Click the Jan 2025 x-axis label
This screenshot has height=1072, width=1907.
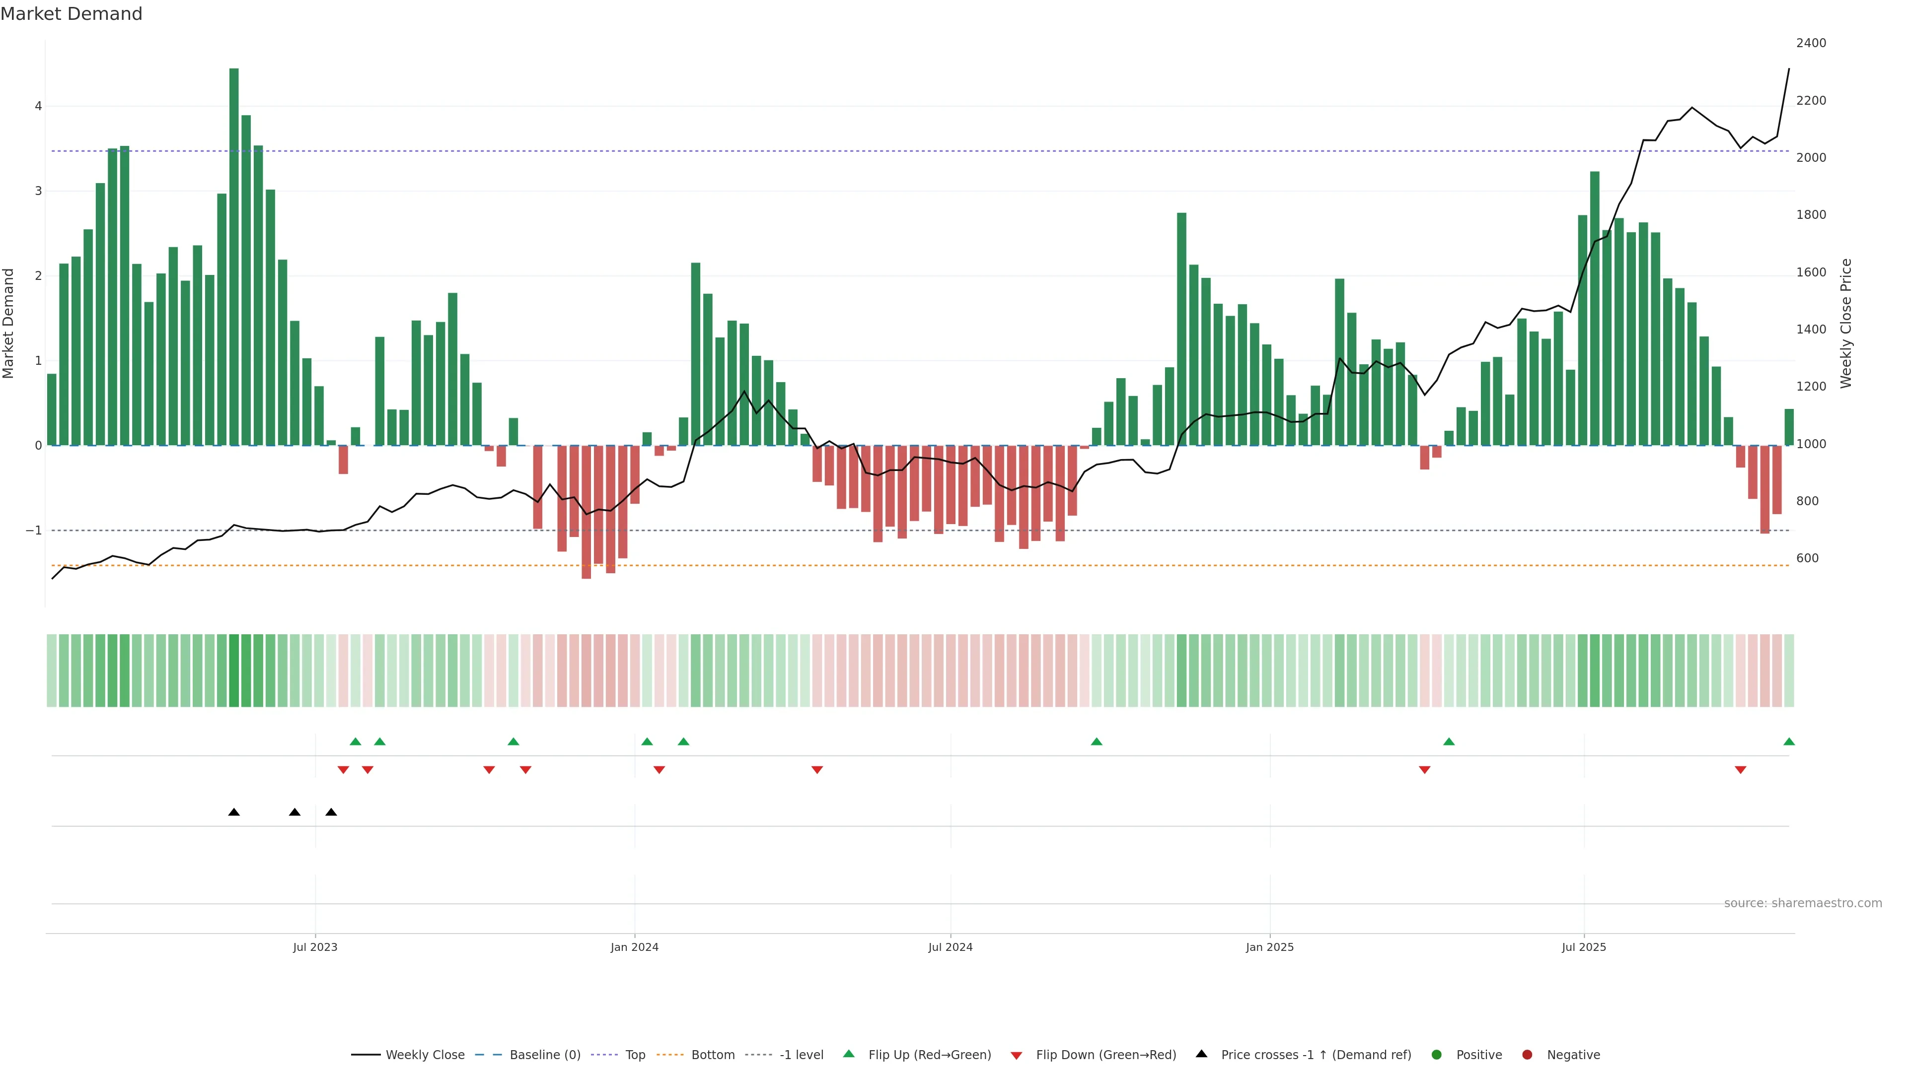point(1270,947)
